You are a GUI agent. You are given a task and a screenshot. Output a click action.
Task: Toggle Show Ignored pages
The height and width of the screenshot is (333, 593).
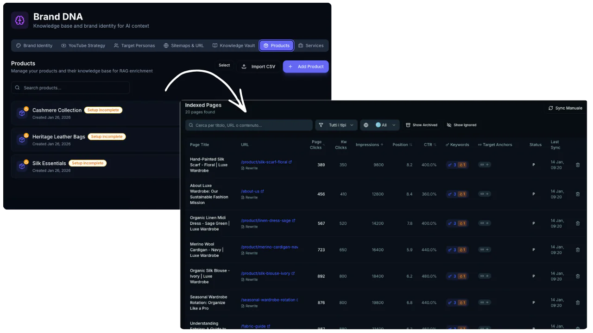pyautogui.click(x=461, y=125)
